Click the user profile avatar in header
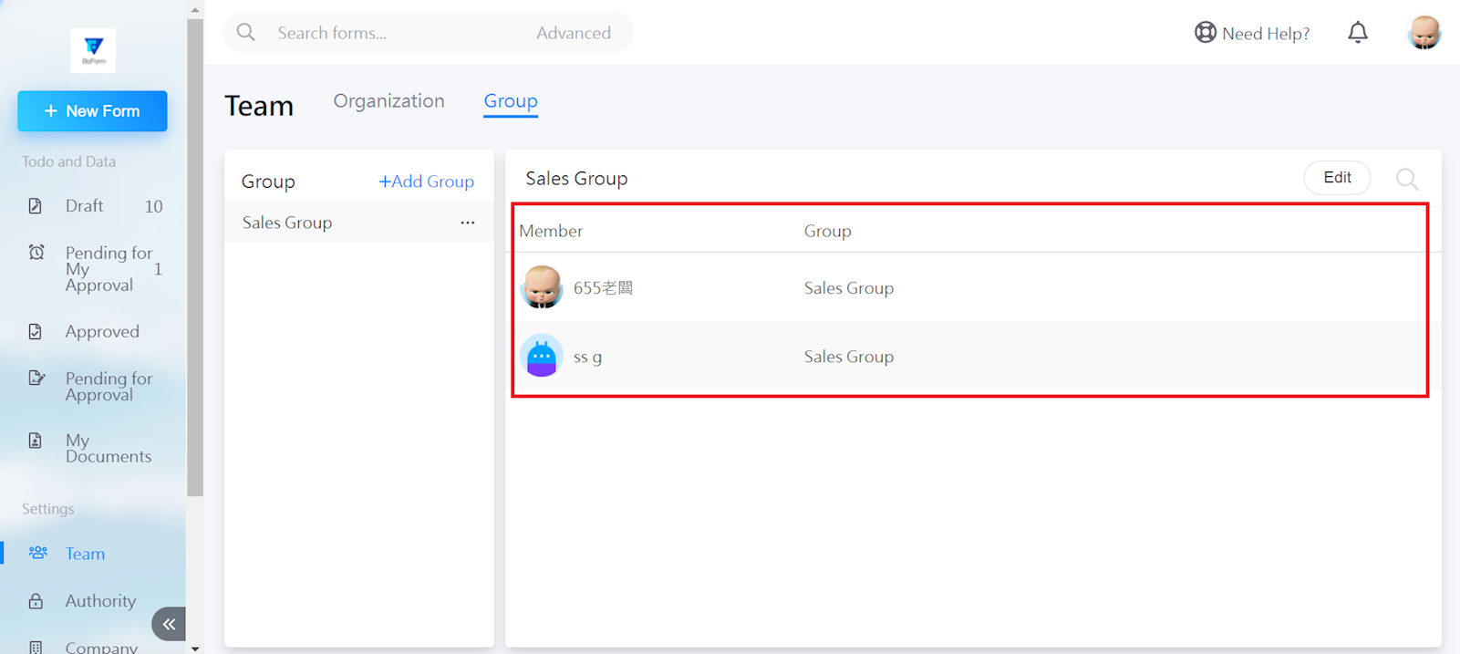This screenshot has width=1460, height=654. tap(1424, 33)
